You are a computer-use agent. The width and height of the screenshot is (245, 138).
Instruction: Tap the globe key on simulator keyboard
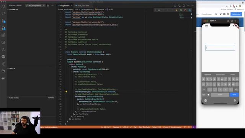pyautogui.click(x=206, y=100)
